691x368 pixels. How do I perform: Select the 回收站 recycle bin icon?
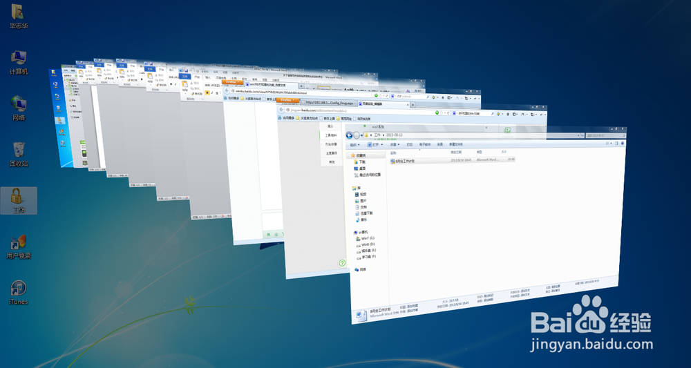click(19, 154)
